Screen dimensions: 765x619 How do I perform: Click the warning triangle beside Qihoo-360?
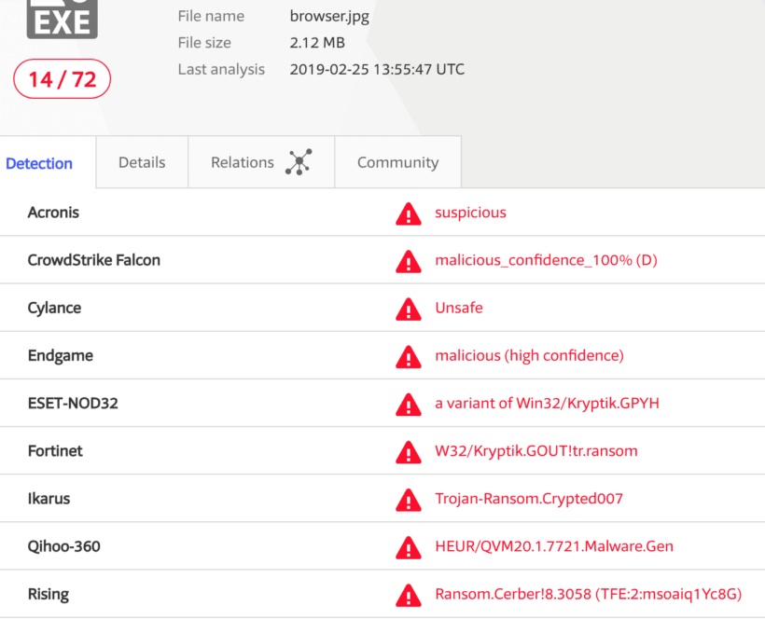click(408, 546)
